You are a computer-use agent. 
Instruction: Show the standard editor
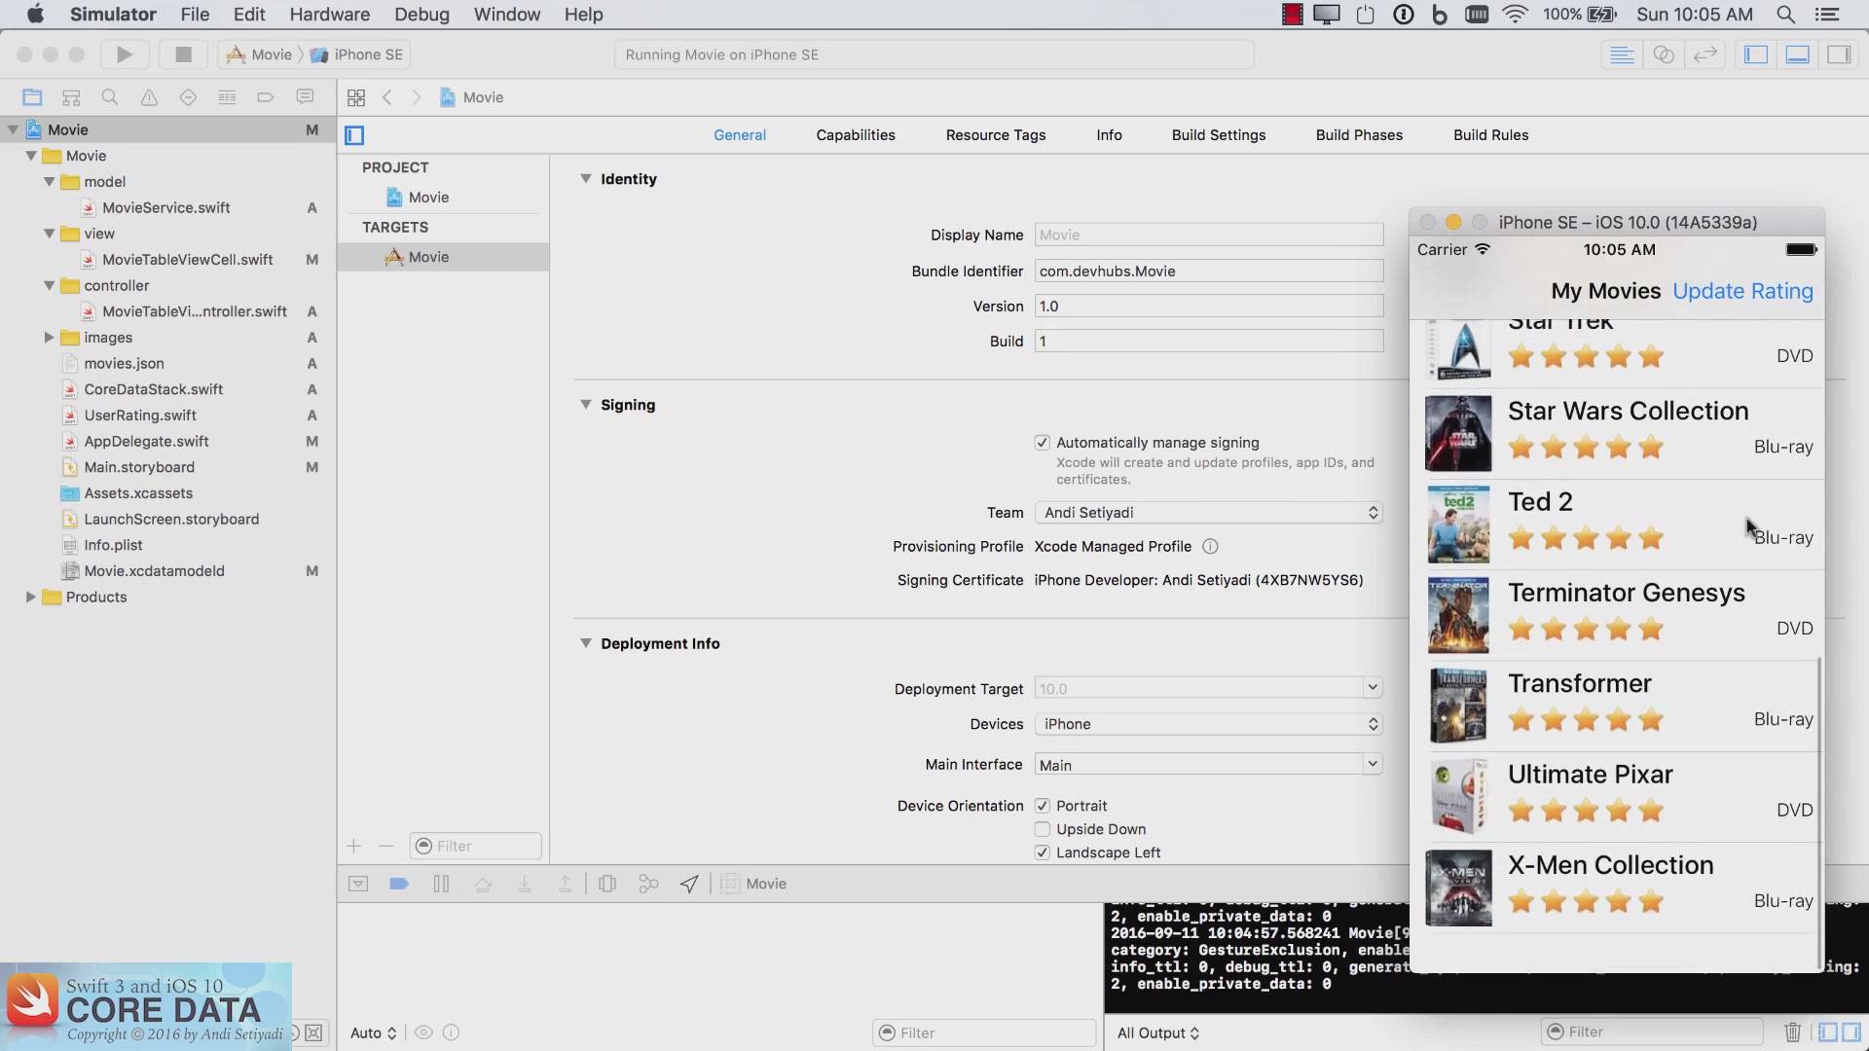(1622, 54)
